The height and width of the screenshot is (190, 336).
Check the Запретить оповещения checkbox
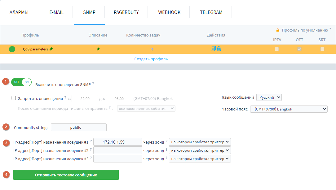click(14, 98)
